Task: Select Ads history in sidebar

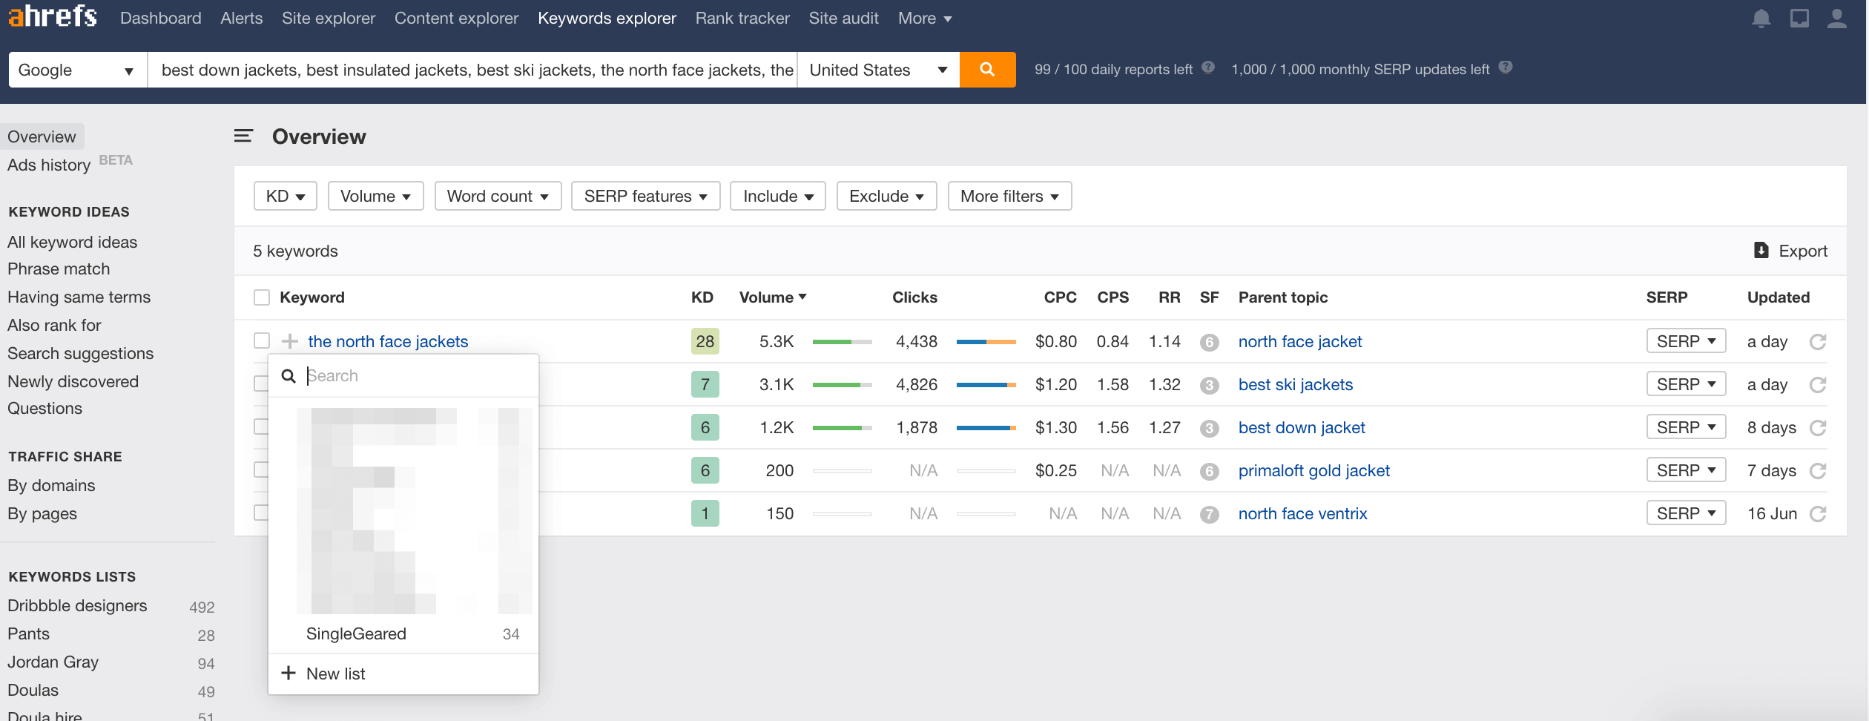Action: [x=49, y=165]
